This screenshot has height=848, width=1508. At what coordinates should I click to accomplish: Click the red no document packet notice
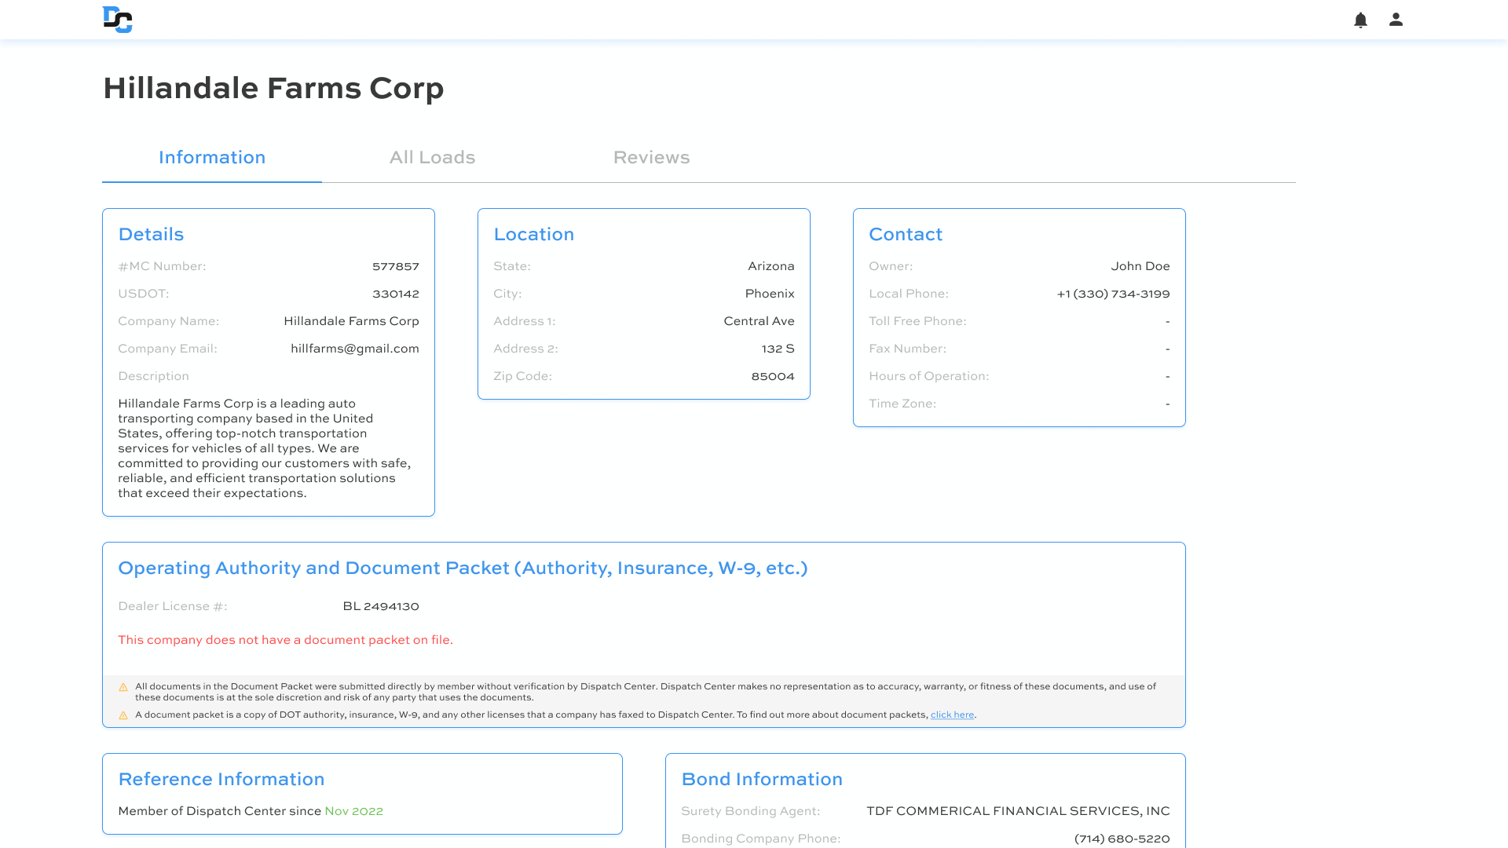tap(285, 640)
